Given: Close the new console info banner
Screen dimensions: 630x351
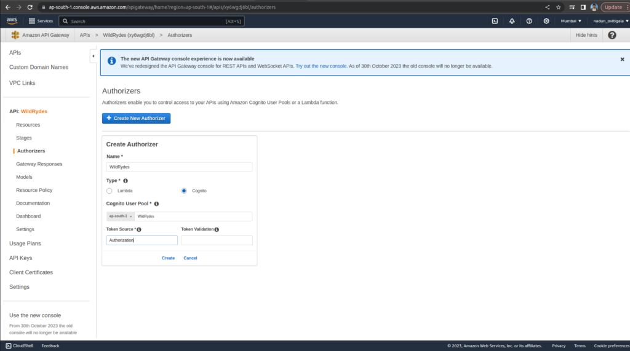Looking at the screenshot, I should pos(623,60).
